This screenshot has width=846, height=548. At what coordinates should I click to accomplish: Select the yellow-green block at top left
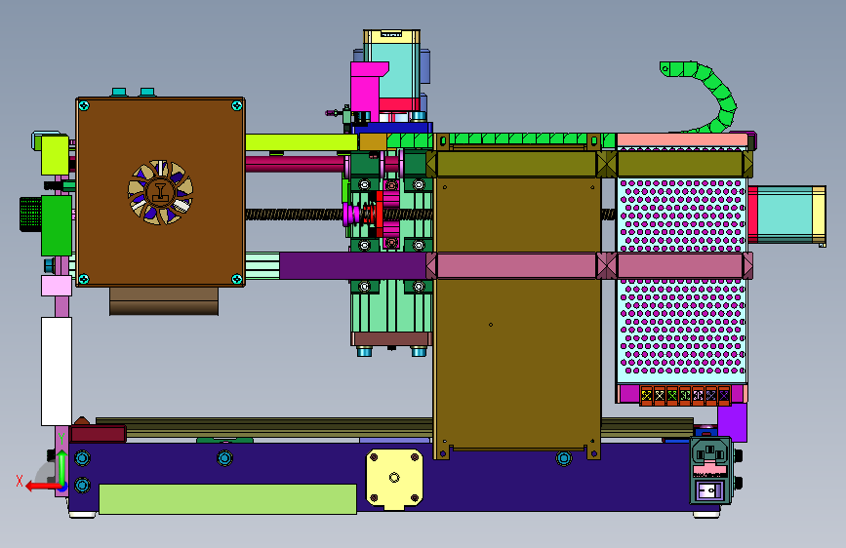pyautogui.click(x=55, y=155)
